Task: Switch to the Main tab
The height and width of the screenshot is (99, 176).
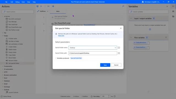Action: click(58, 11)
